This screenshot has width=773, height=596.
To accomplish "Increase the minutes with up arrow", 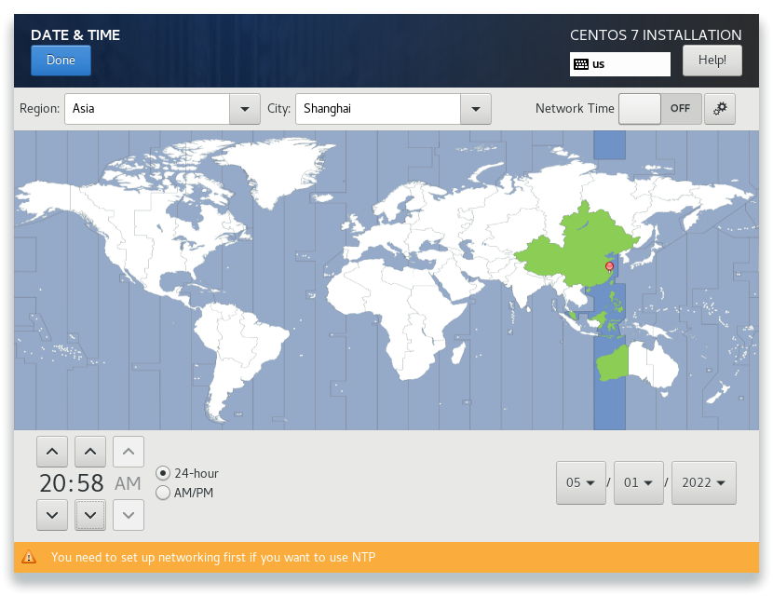I will (x=90, y=452).
